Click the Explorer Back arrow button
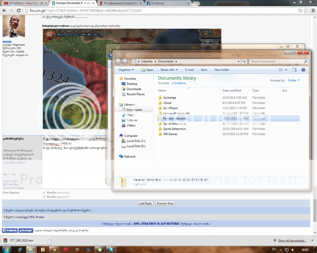The height and width of the screenshot is (253, 317). tap(118, 61)
